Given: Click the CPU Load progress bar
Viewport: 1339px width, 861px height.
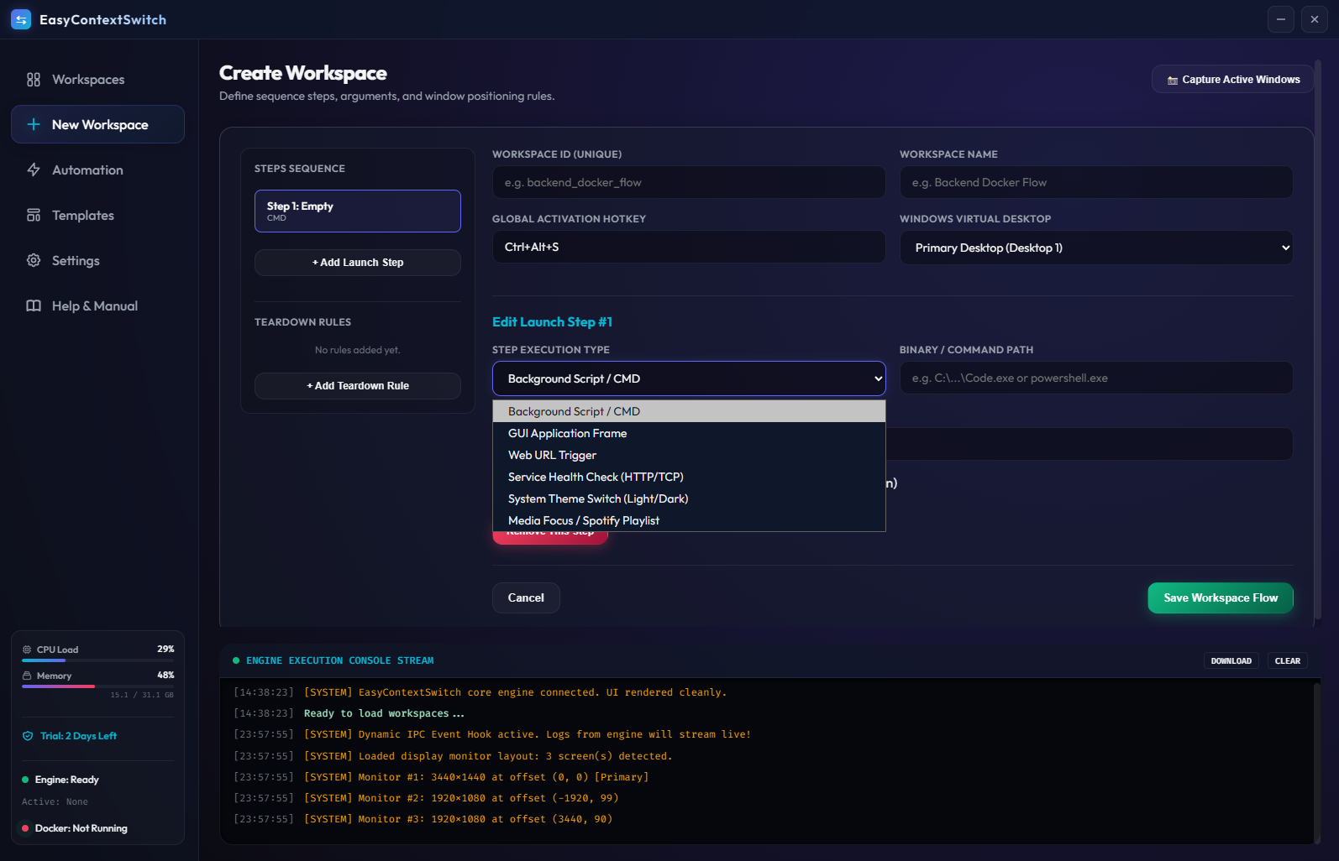Looking at the screenshot, I should (x=97, y=660).
